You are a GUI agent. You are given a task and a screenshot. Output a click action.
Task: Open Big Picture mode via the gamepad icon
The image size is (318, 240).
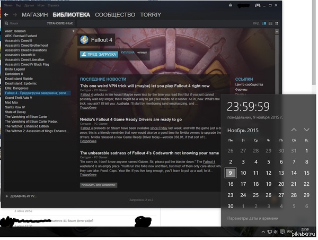coord(258,5)
